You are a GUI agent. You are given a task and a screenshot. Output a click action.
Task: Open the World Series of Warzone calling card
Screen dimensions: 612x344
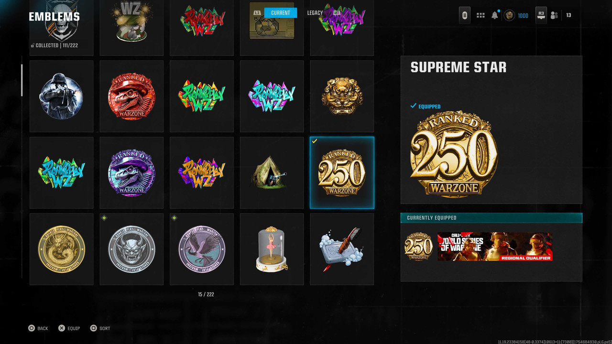(495, 247)
